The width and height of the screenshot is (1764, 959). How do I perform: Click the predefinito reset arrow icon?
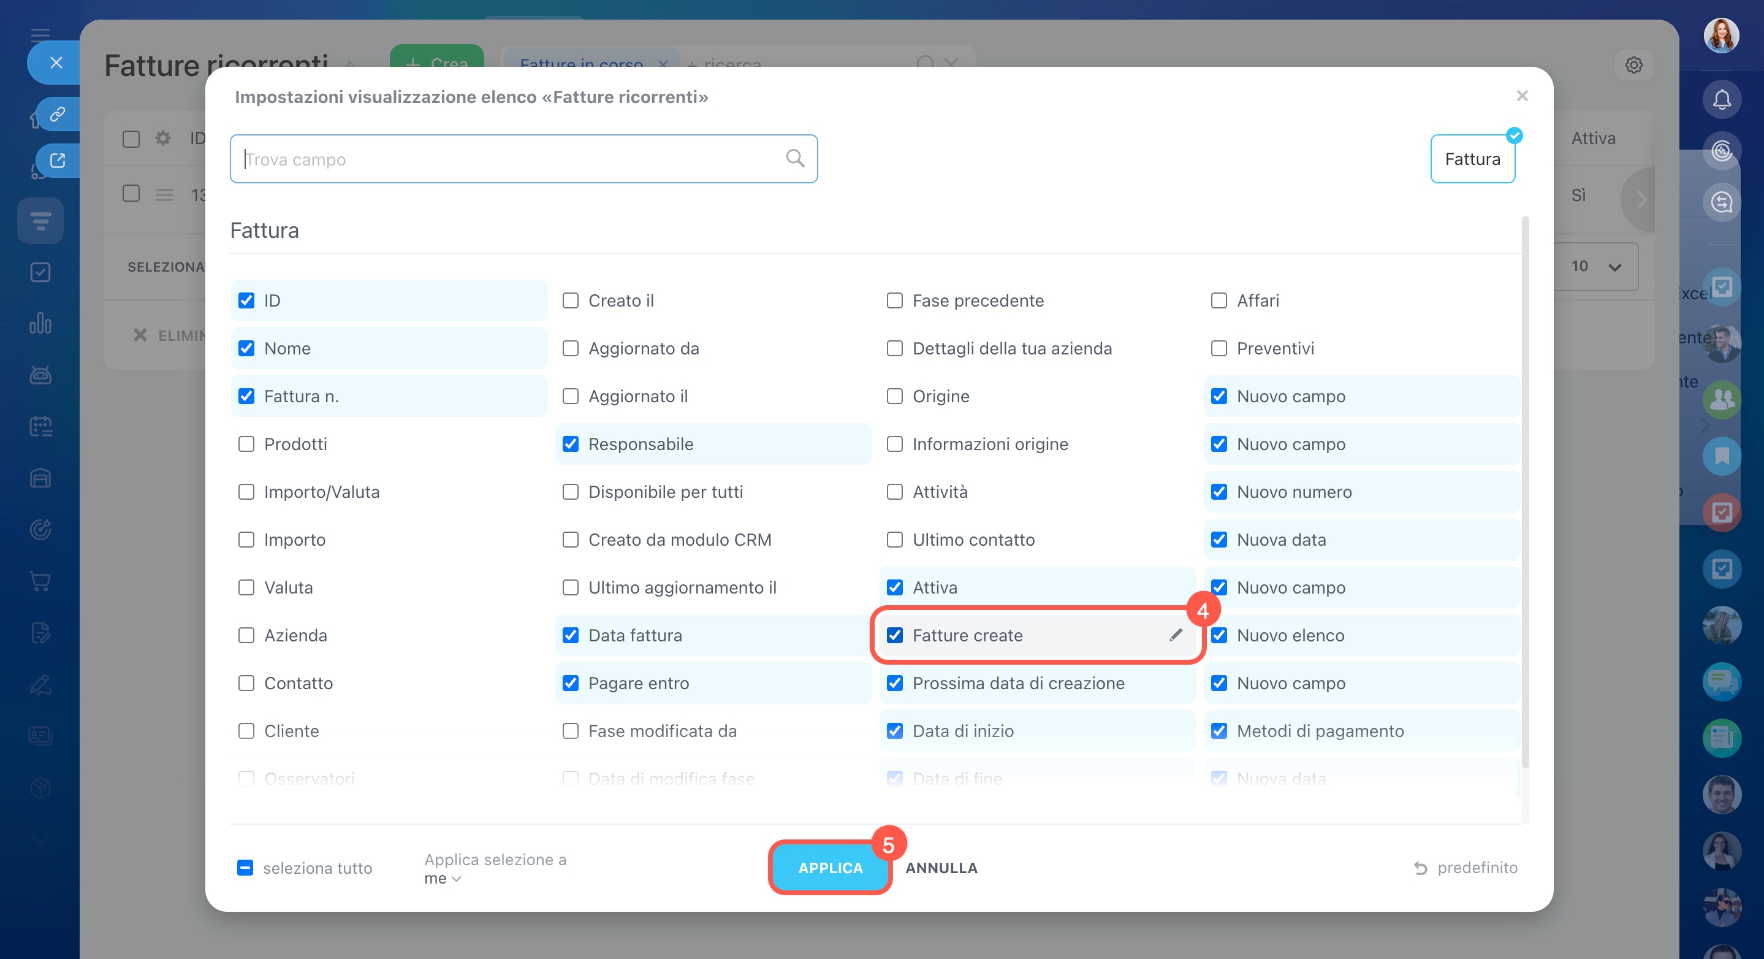pos(1420,868)
